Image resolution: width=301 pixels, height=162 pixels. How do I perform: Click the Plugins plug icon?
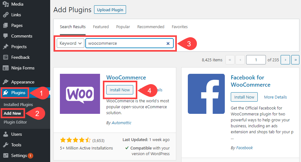(x=6, y=93)
